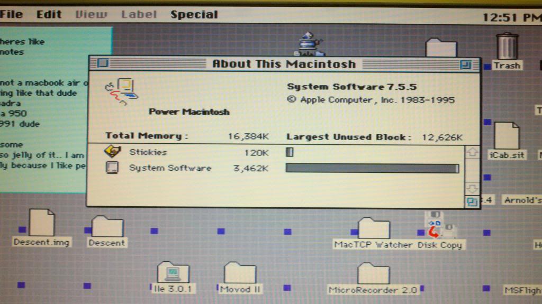
Task: Click the System Software memory usage bar
Action: (372, 168)
